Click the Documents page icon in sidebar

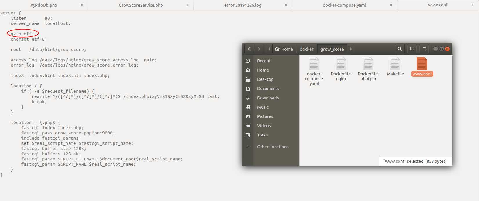pos(248,89)
